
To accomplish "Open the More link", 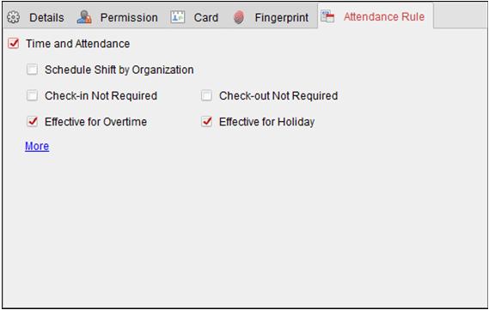I will tap(37, 146).
